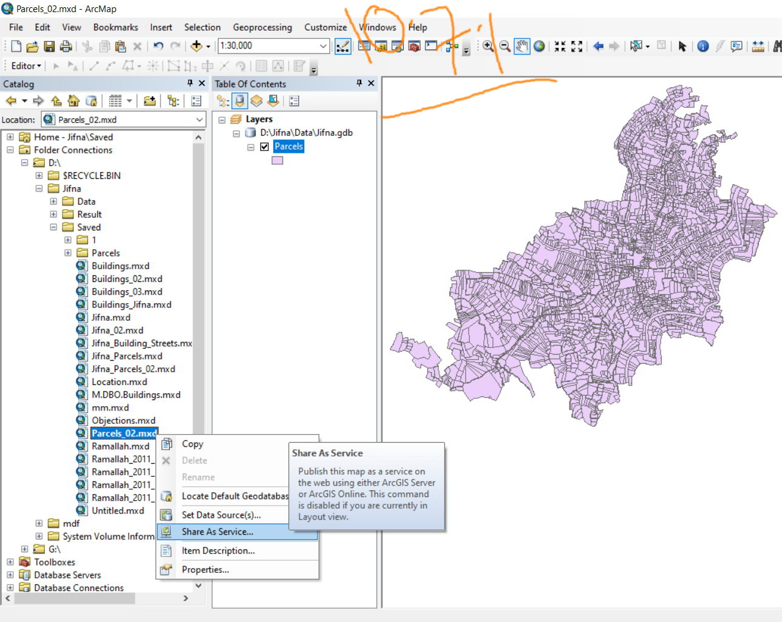
Task: Open the map scale dropdown
Action: tap(323, 46)
